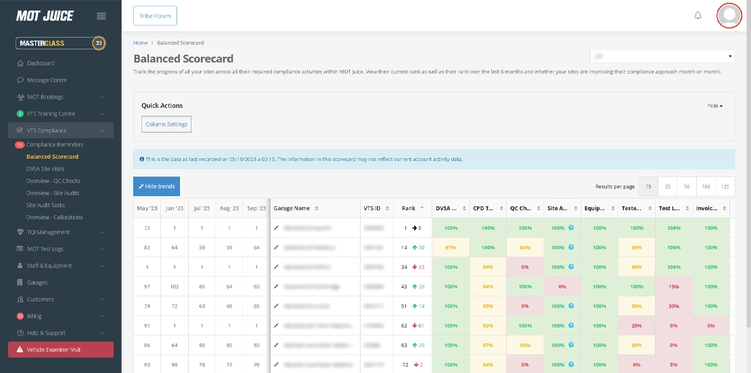Screen dimensions: 751x373
Task: Open Overview - QC Checks
Action: (53, 181)
